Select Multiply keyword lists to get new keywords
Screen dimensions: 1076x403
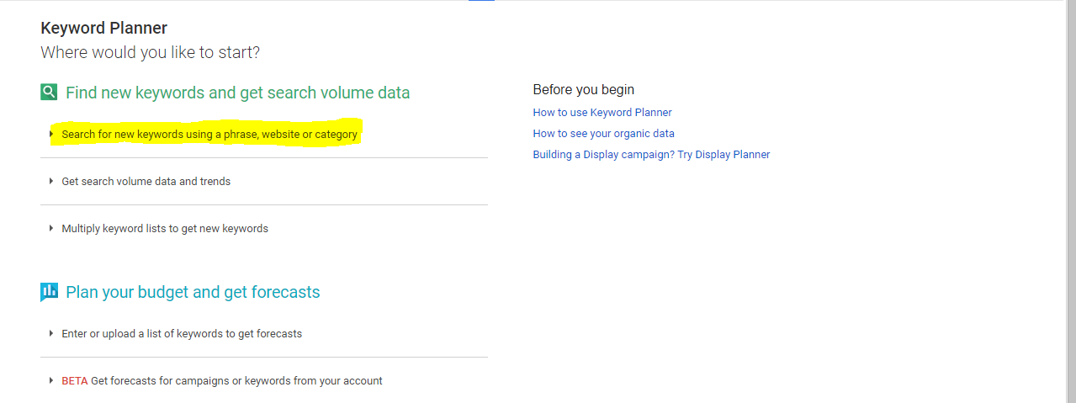(x=165, y=229)
